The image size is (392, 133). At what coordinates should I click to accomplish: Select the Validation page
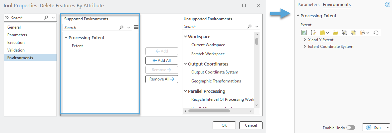click(30, 50)
